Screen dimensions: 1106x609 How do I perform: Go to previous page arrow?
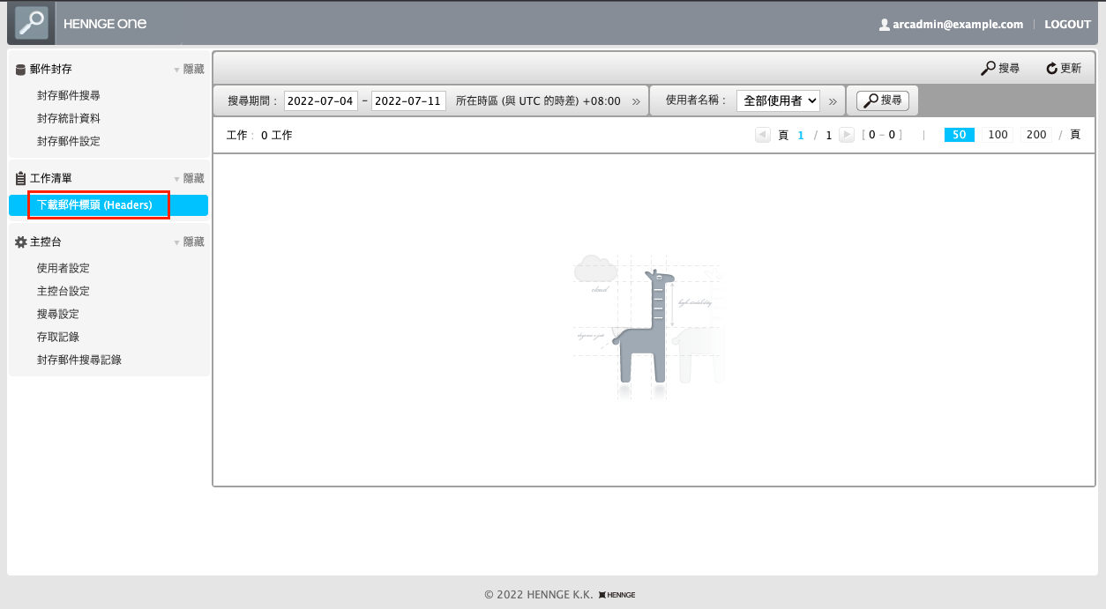pyautogui.click(x=763, y=135)
